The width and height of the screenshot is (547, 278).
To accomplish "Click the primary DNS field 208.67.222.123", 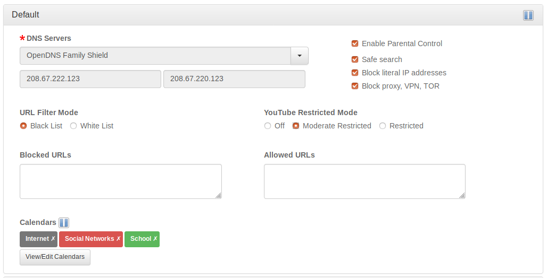I will point(90,79).
